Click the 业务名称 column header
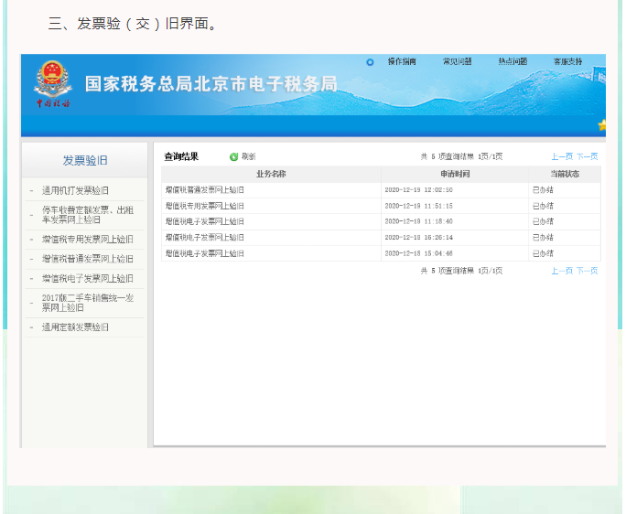 pos(271,174)
